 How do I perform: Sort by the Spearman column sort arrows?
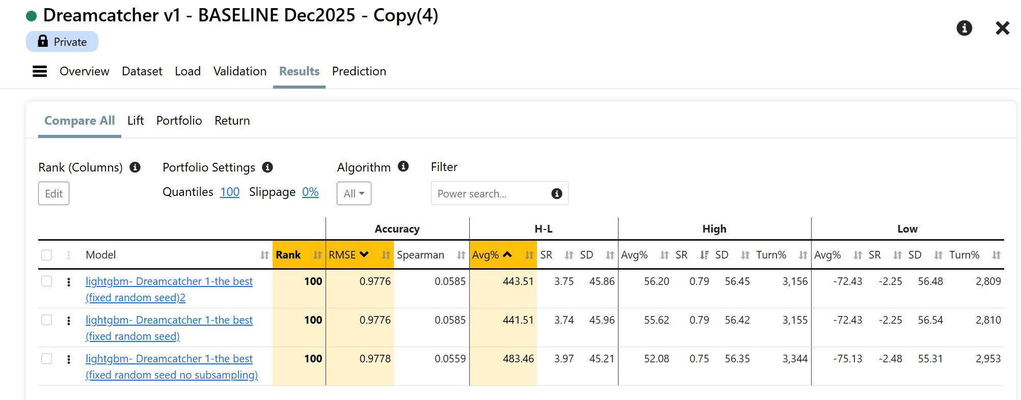pyautogui.click(x=461, y=255)
